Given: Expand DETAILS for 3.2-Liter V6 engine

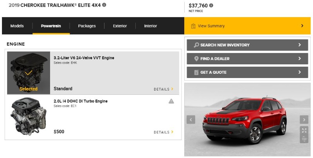Looking at the screenshot, I should point(164,89).
